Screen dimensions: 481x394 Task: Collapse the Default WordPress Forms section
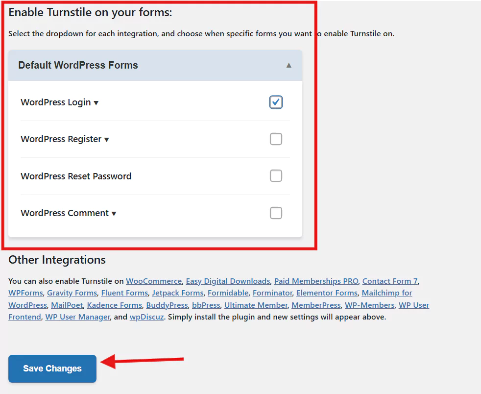coord(289,65)
